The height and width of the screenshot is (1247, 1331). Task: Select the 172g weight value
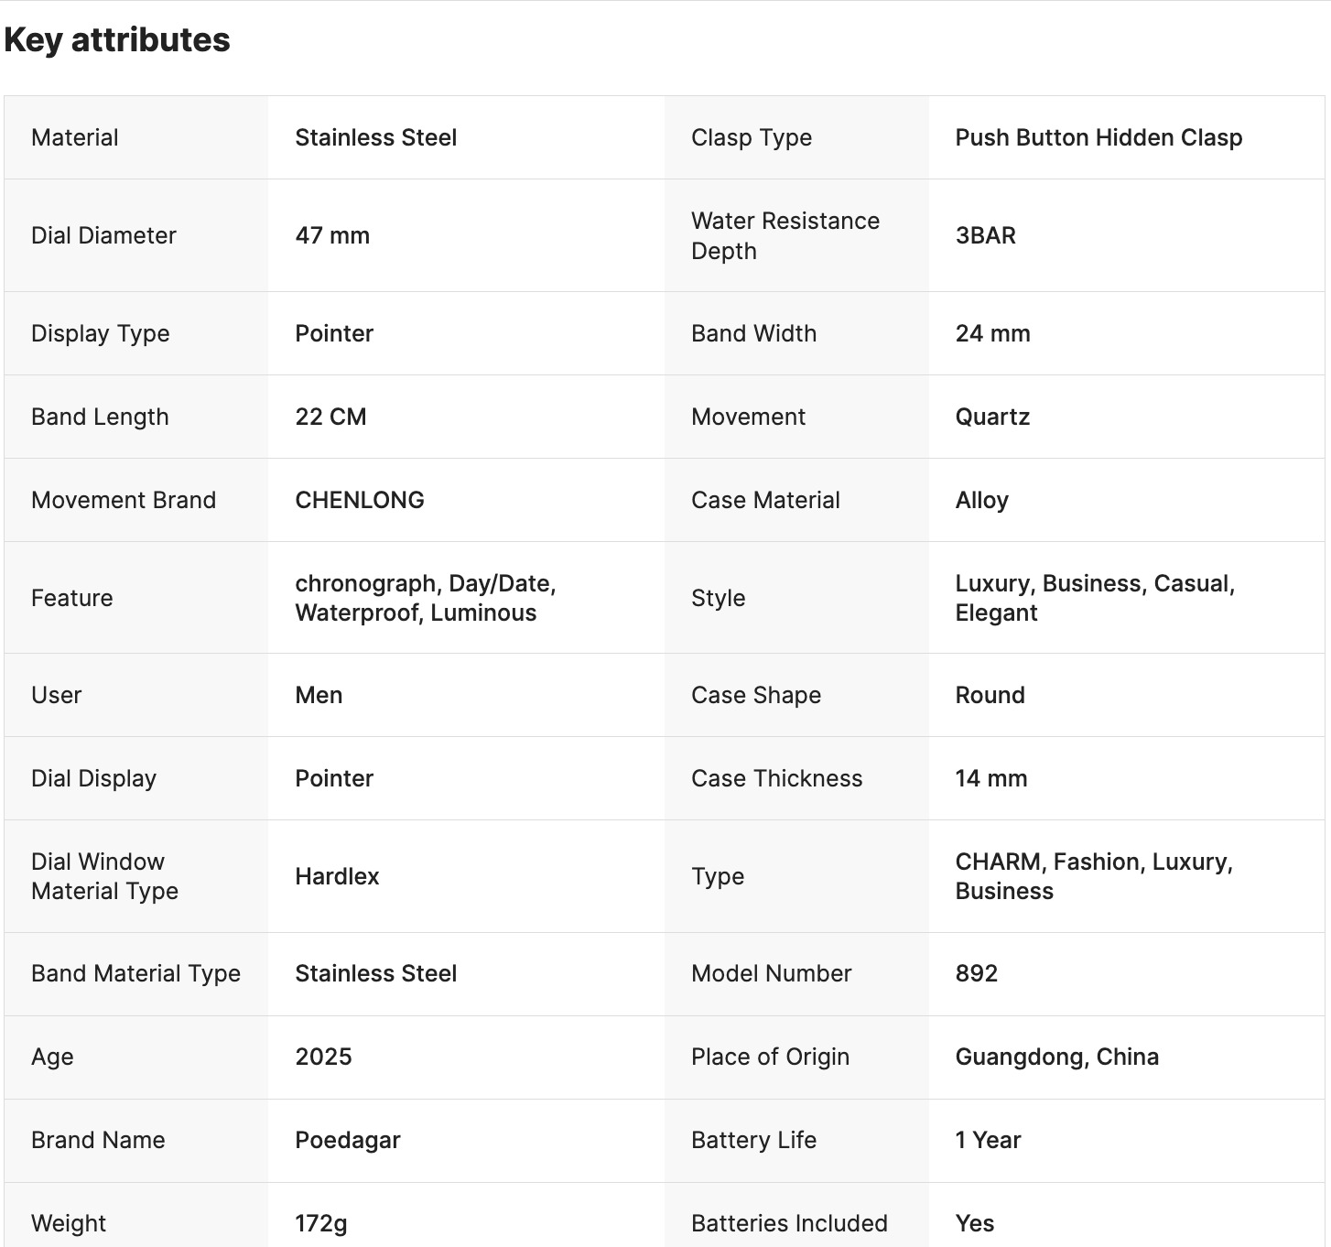[321, 1223]
